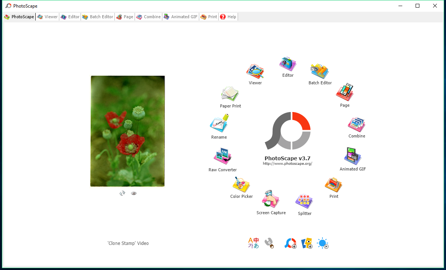Viewport: 446px width, 270px height.
Task: Open the Rename tool icon
Action: pyautogui.click(x=219, y=123)
